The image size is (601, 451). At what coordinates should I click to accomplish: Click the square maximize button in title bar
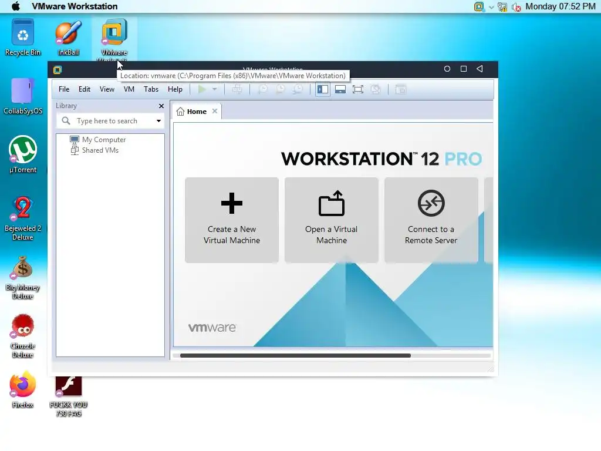tap(464, 69)
